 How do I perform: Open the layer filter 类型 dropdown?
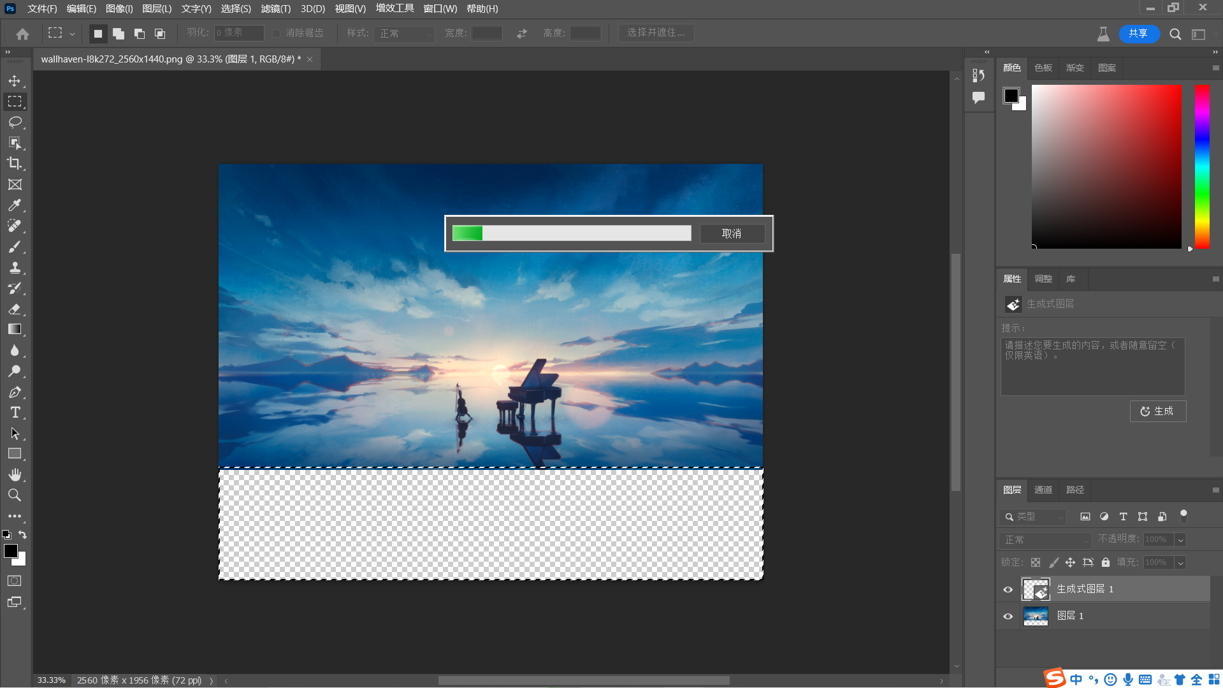pos(1033,516)
